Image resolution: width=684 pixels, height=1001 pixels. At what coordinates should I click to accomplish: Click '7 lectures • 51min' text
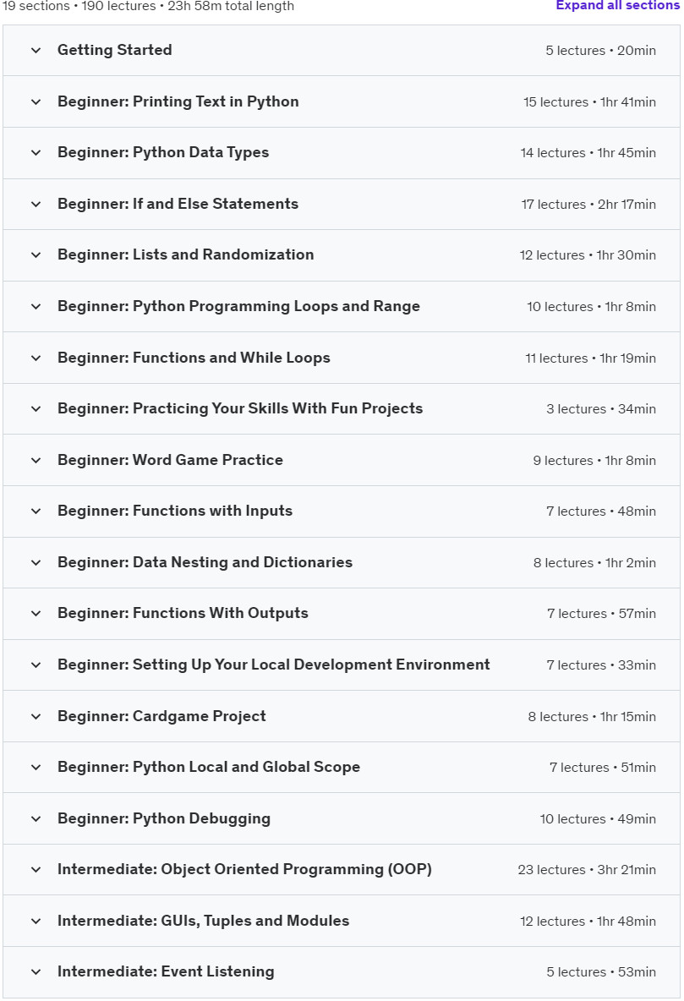602,768
